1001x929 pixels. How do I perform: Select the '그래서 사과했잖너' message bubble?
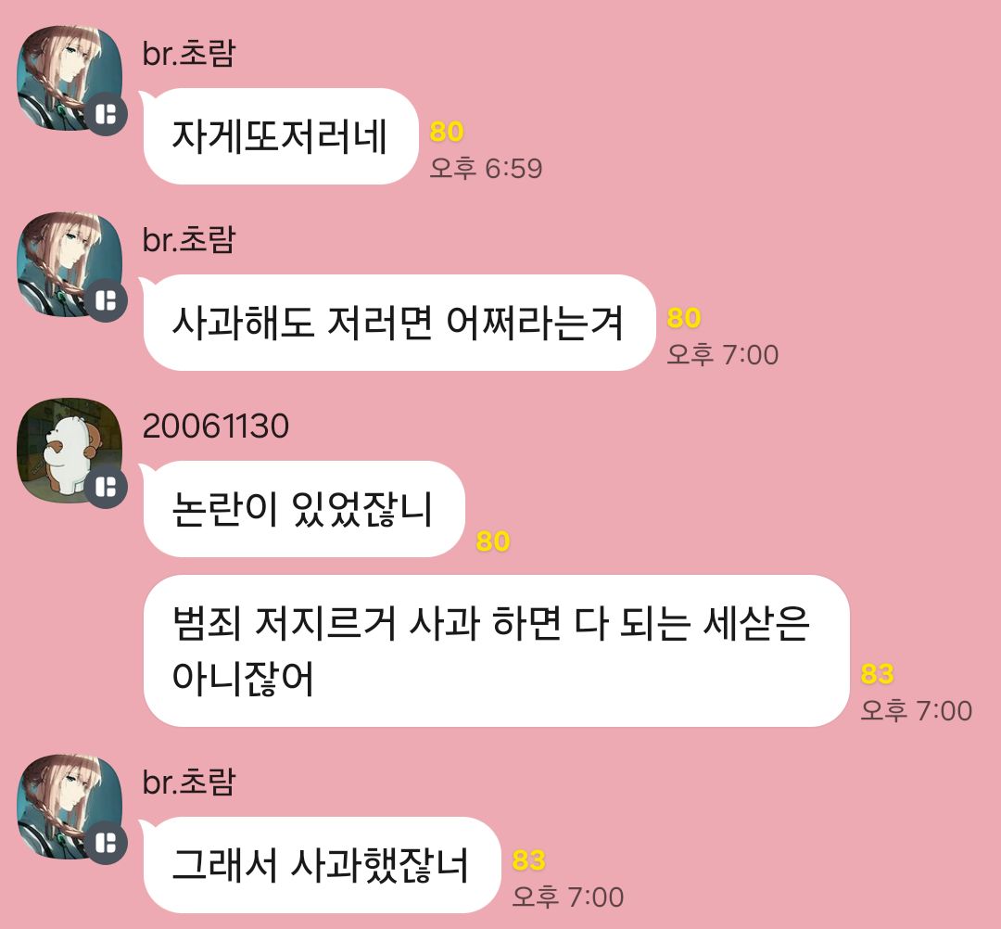click(322, 865)
